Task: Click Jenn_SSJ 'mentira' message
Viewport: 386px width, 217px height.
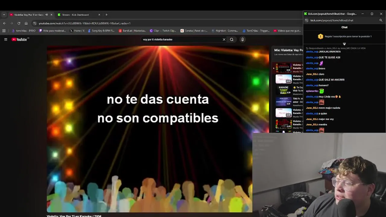Action: [x=323, y=124]
